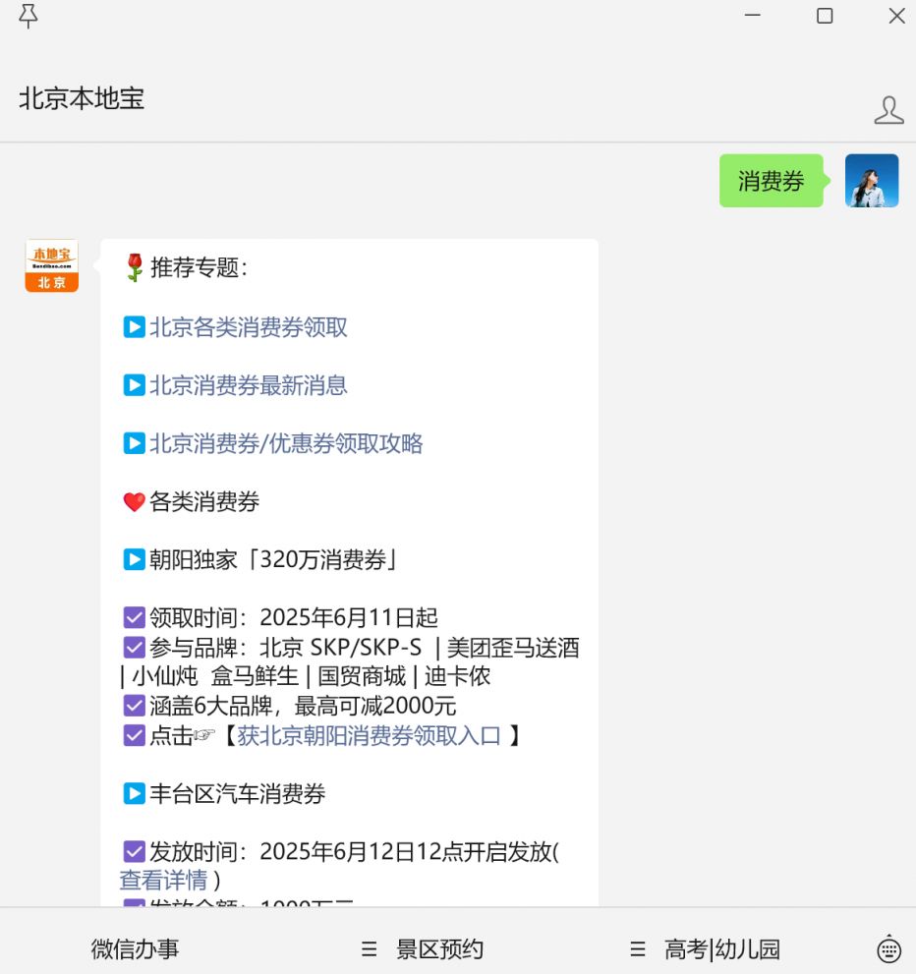Click check mark before 发放时间

134,851
